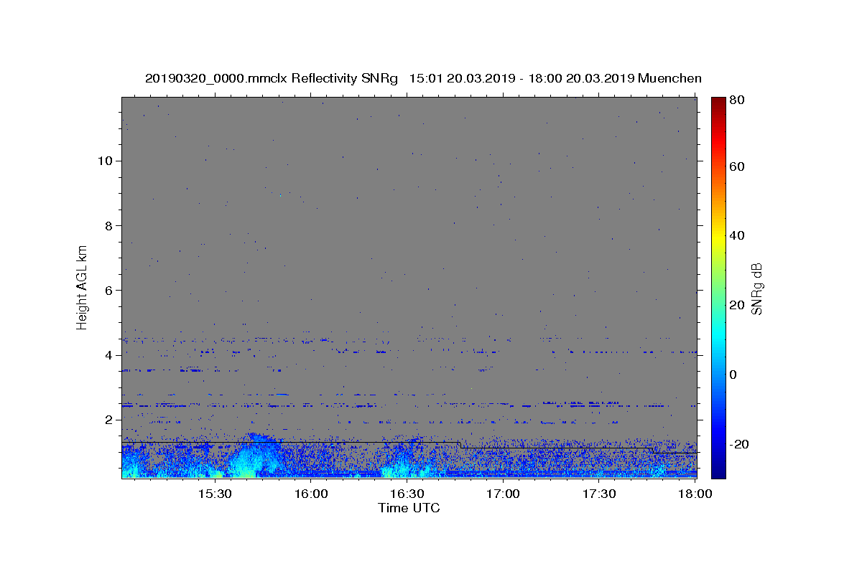
Task: Click the 16:00 time axis label
Action: [310, 494]
